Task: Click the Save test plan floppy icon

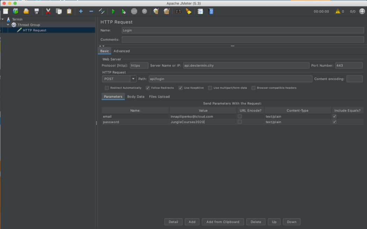Action: 36,12
